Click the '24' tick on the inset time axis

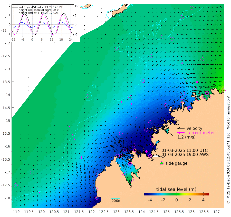point(71,40)
